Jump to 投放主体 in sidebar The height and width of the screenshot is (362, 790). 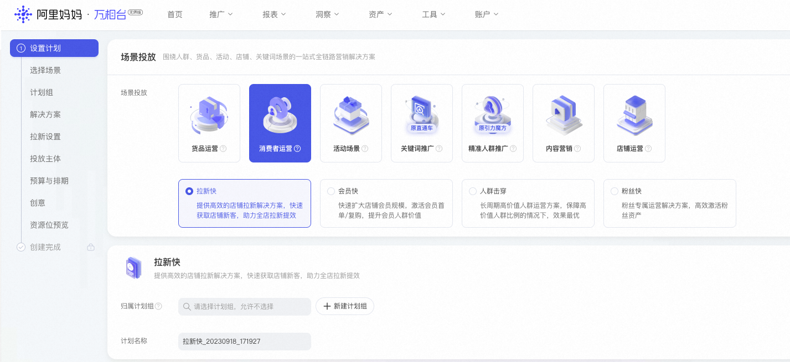pos(45,159)
